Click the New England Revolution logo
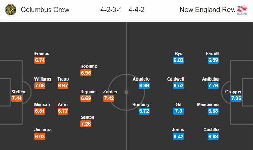Screen dimensions: 253x150 [242, 10]
